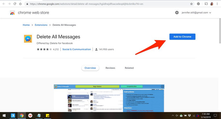Open the Windows Start menu

4,116
